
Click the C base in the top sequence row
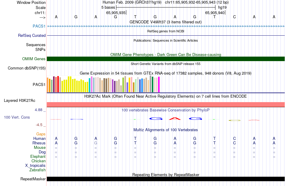tap(235, 17)
